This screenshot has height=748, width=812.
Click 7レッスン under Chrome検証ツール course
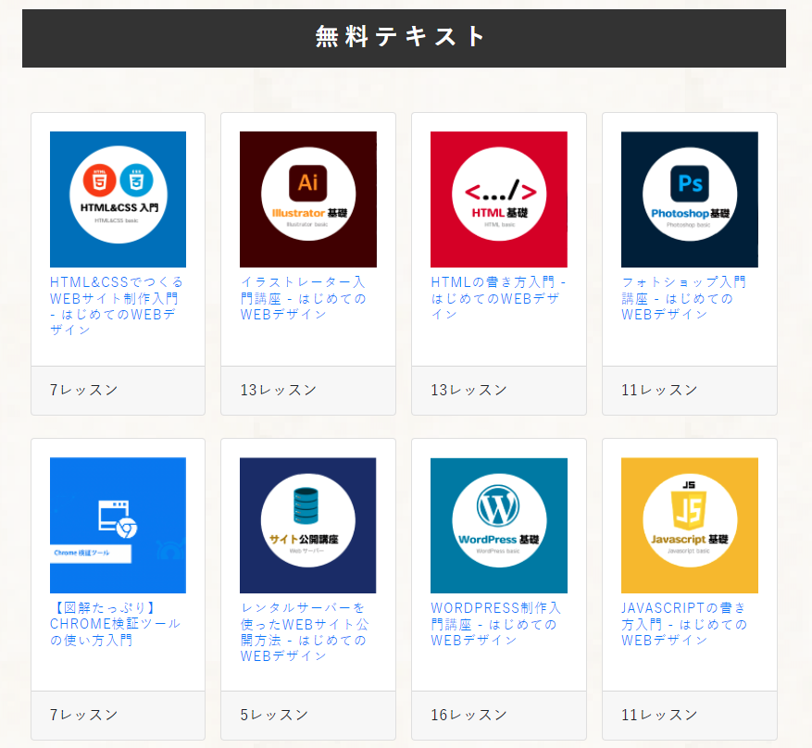(x=84, y=715)
